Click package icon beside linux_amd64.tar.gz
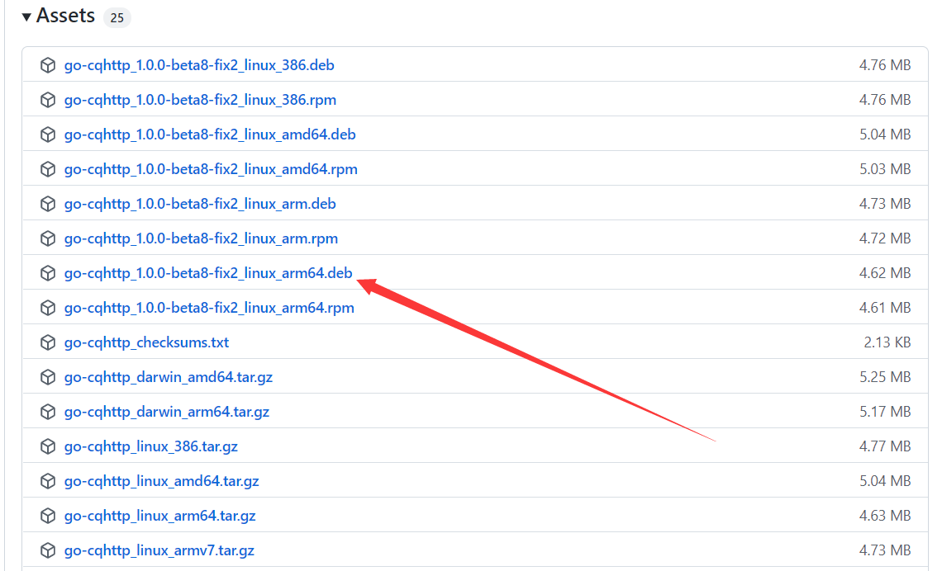This screenshot has height=571, width=942. [x=48, y=482]
